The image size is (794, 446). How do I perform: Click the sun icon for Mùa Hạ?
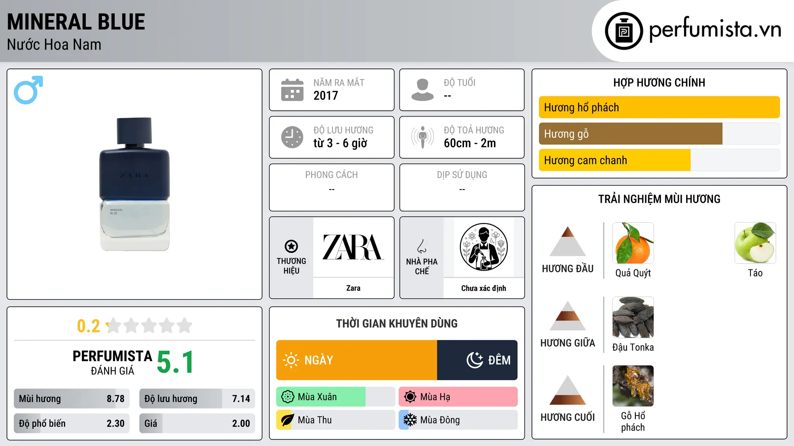[x=410, y=397]
